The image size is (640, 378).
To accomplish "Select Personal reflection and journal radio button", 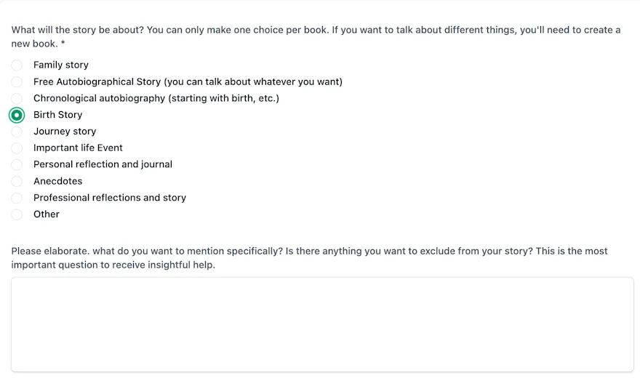I will 17,164.
